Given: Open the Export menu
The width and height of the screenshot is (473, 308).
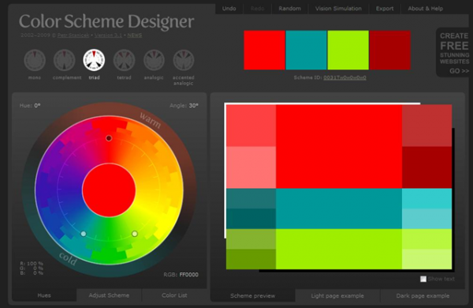Looking at the screenshot, I should [x=385, y=9].
